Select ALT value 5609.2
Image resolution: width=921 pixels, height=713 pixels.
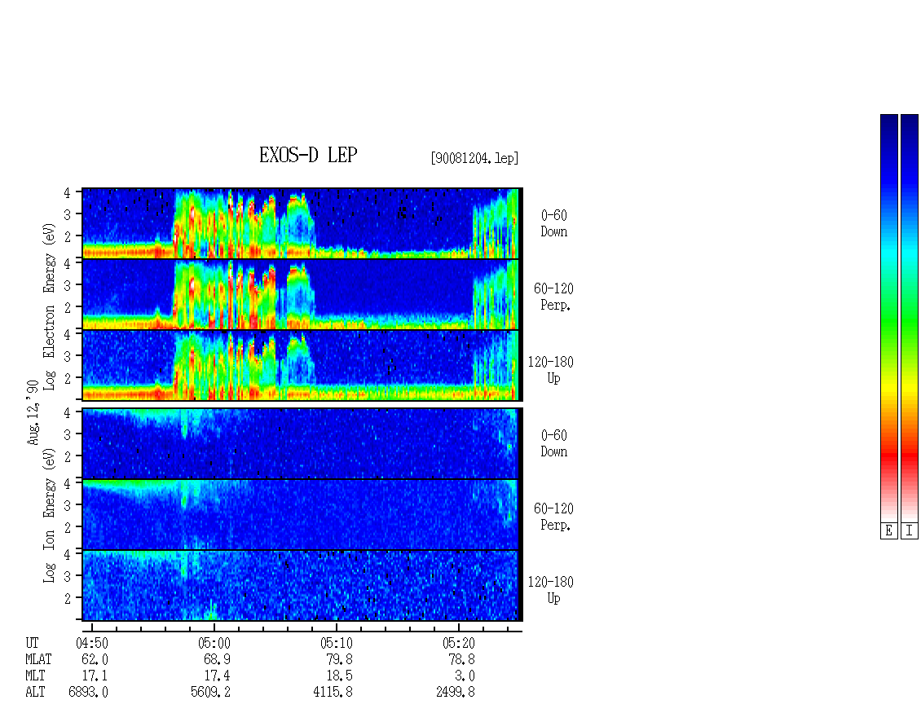211,692
